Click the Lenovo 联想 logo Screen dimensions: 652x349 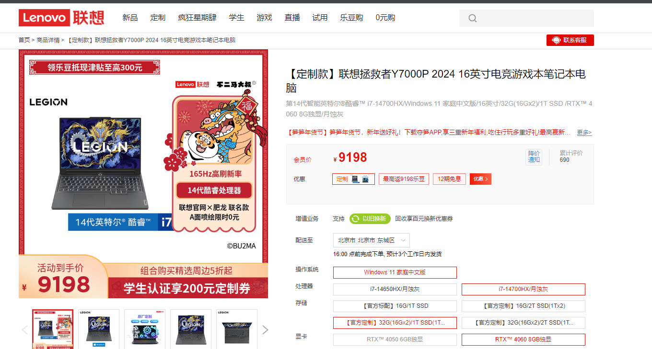[x=61, y=18]
